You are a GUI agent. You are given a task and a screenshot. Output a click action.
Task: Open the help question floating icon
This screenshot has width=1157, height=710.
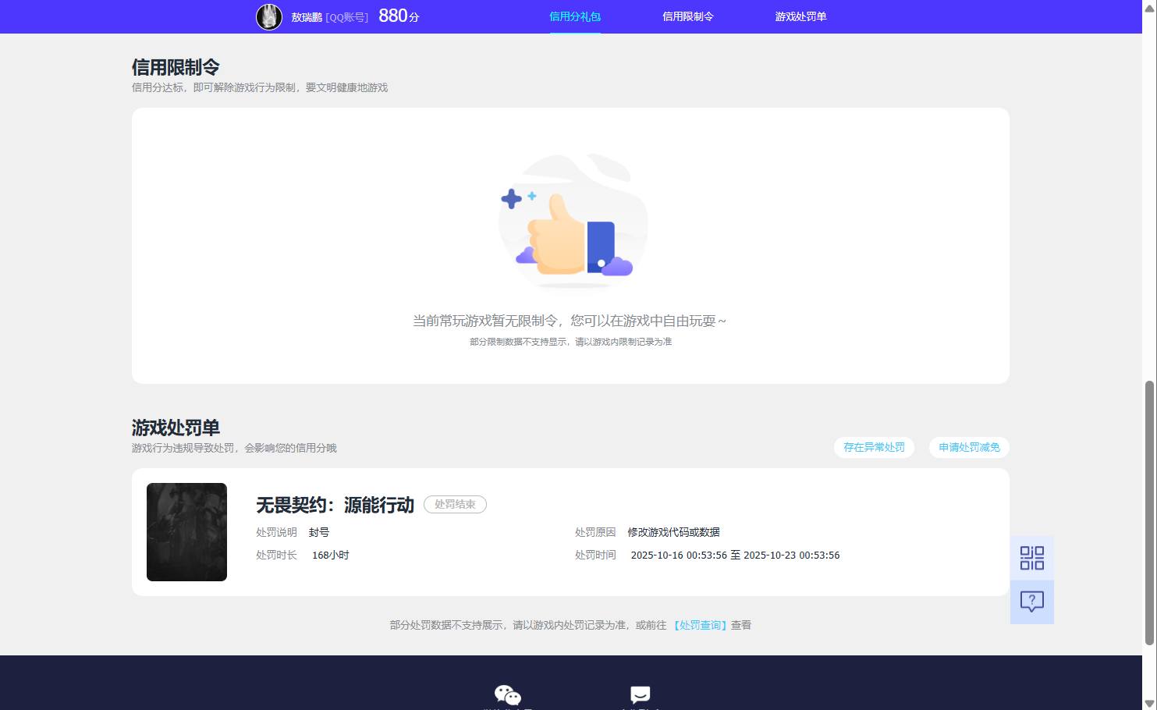pyautogui.click(x=1031, y=602)
